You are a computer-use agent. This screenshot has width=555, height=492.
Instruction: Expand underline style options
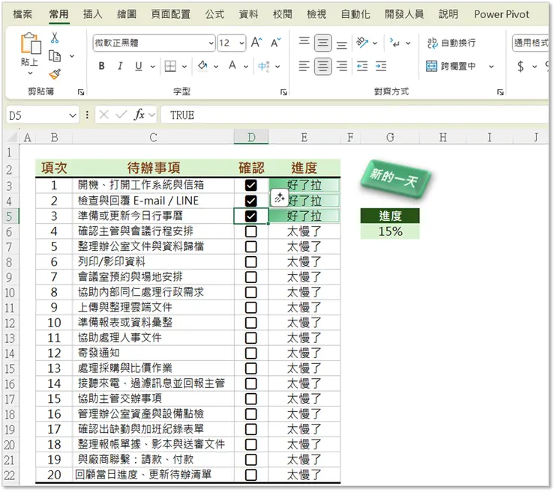(152, 66)
